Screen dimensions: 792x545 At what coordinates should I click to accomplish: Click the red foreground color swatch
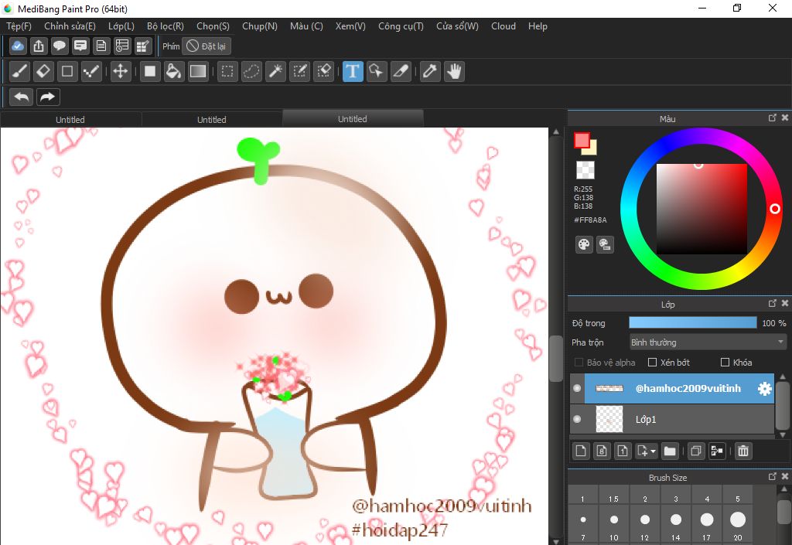pyautogui.click(x=582, y=140)
